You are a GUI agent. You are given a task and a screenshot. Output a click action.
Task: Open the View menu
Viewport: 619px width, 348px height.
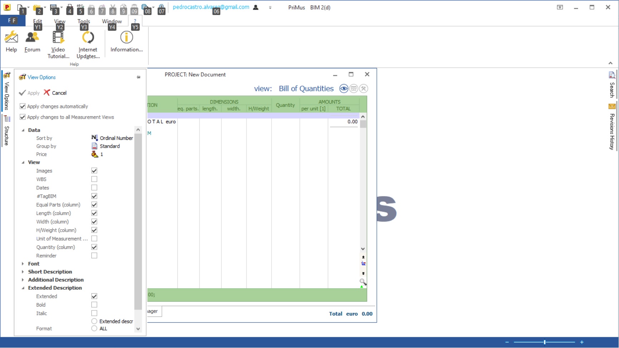click(x=59, y=21)
